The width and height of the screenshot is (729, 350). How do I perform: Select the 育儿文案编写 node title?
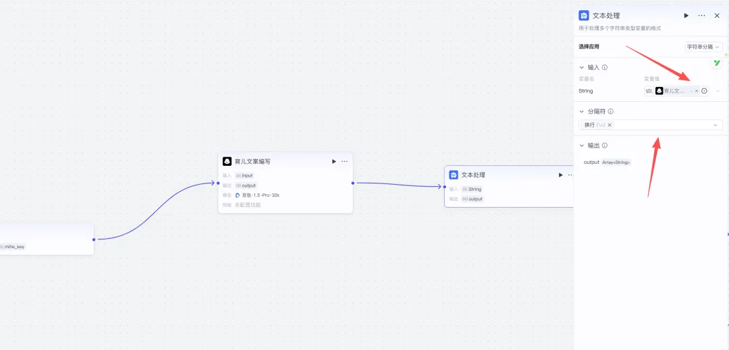click(252, 162)
